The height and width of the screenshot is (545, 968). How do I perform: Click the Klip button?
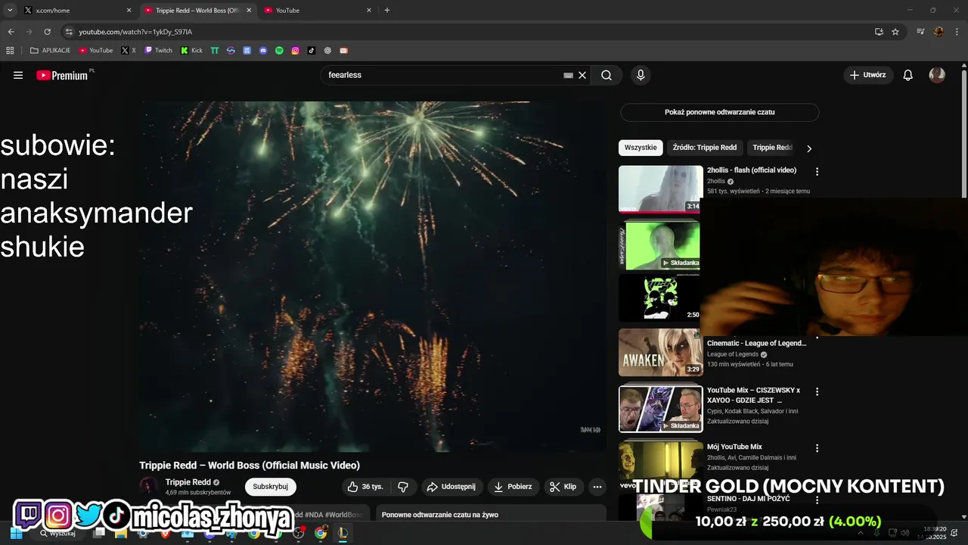click(x=563, y=487)
